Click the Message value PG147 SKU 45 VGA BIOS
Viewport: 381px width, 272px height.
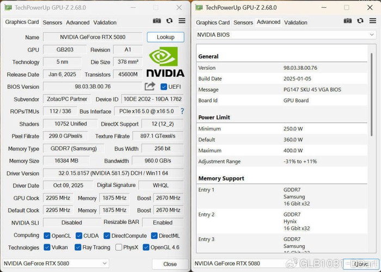312,89
